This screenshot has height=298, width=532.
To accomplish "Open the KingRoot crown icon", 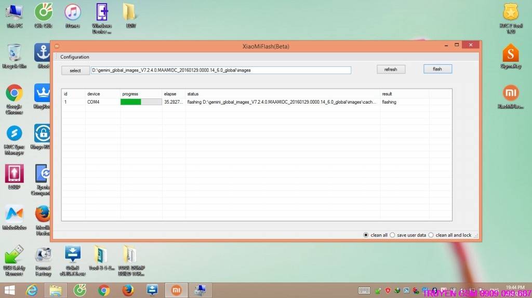I will (42, 96).
